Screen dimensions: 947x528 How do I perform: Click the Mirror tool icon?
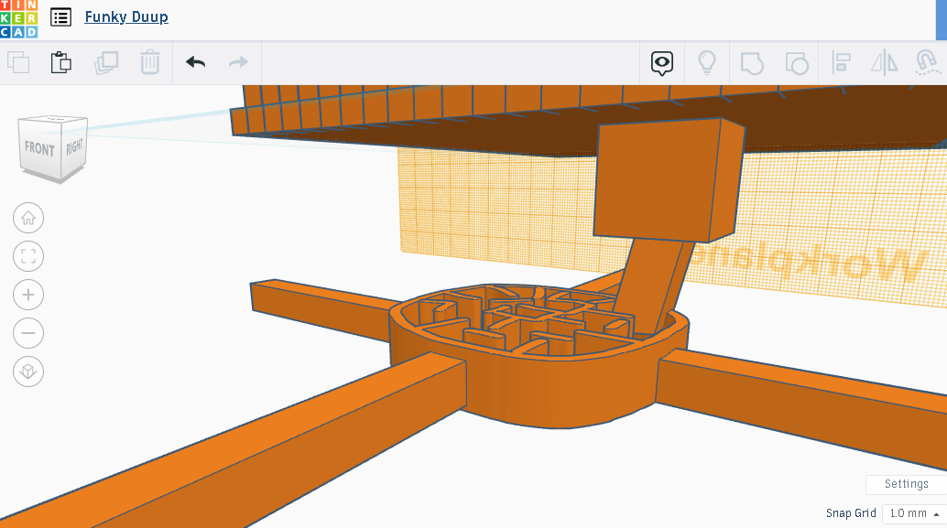pos(884,63)
